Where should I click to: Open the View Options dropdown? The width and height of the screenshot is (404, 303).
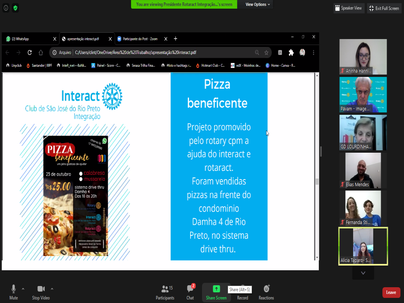click(258, 4)
